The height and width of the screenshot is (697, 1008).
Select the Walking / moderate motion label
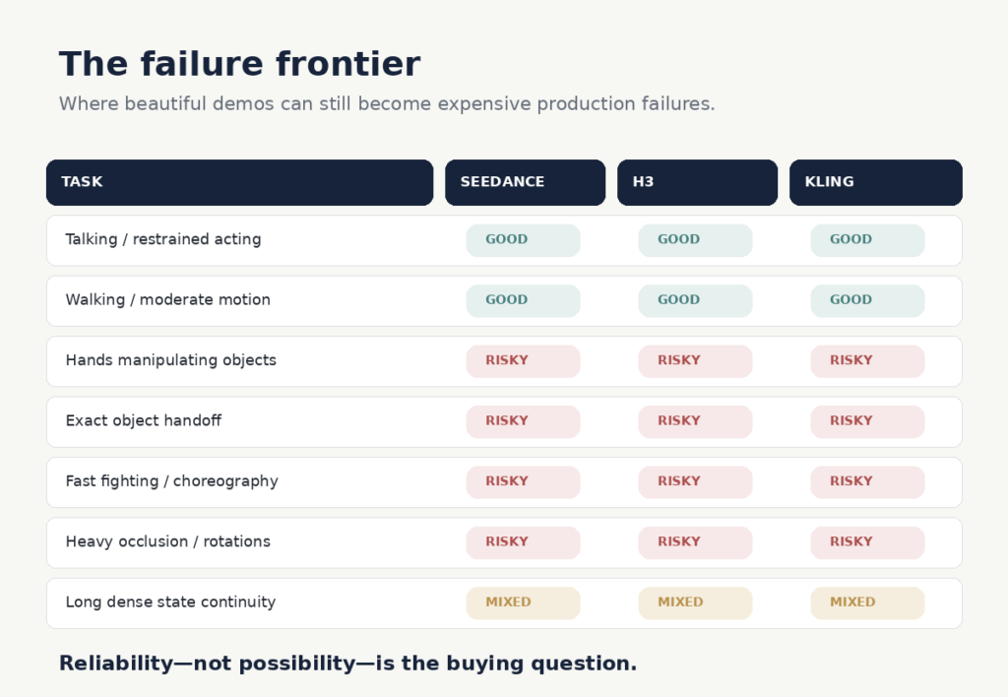[x=167, y=299]
